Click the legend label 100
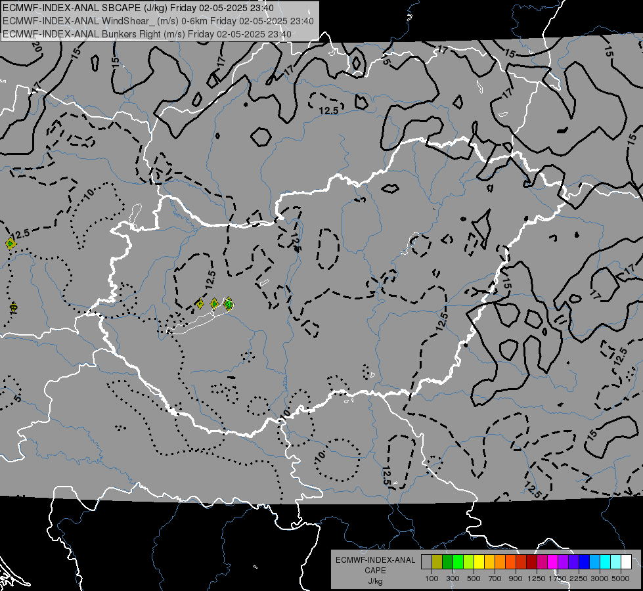This screenshot has width=643, height=591. point(432,579)
